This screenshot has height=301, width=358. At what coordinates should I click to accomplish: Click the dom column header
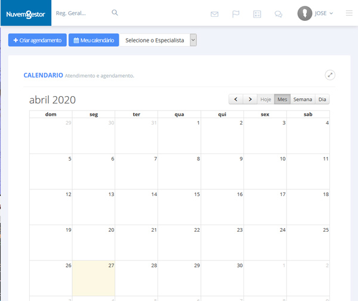[51, 114]
